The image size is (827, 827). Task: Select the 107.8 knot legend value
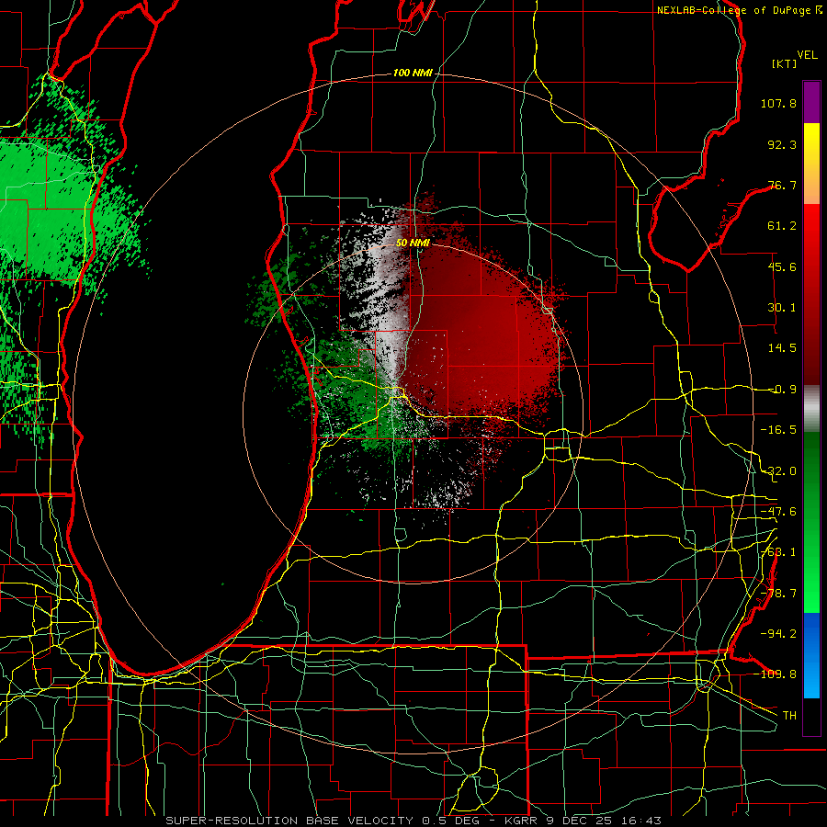pyautogui.click(x=778, y=103)
